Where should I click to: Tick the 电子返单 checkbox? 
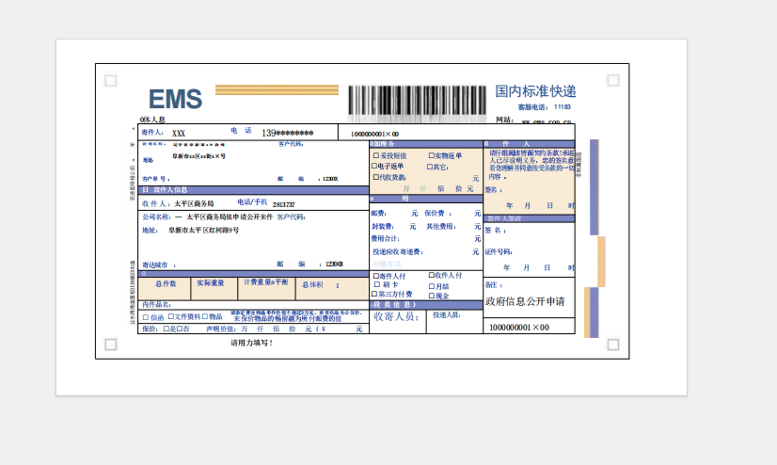pos(374,166)
